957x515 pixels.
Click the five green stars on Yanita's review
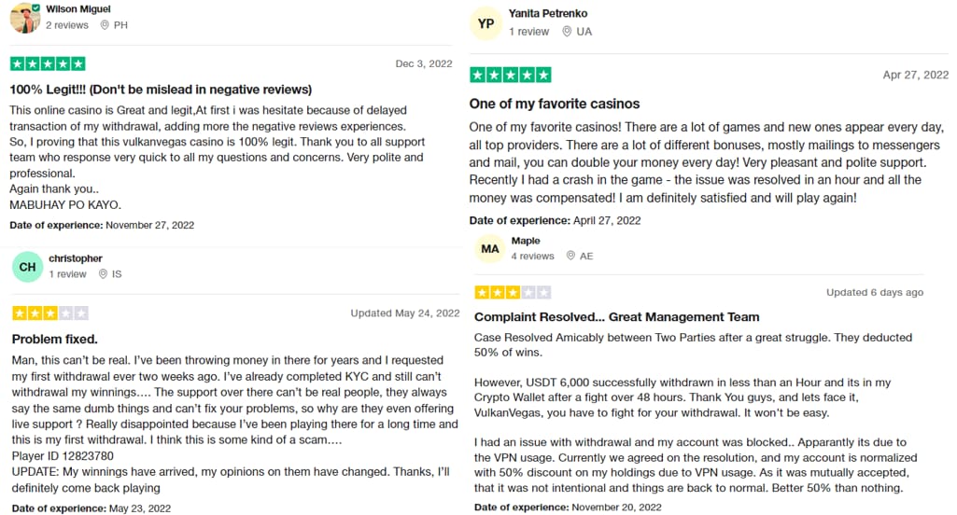(x=510, y=75)
